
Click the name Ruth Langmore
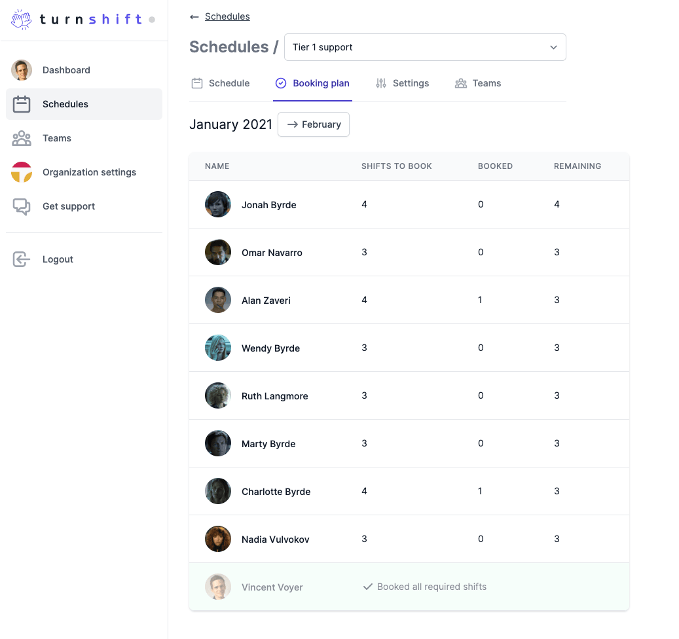(275, 397)
